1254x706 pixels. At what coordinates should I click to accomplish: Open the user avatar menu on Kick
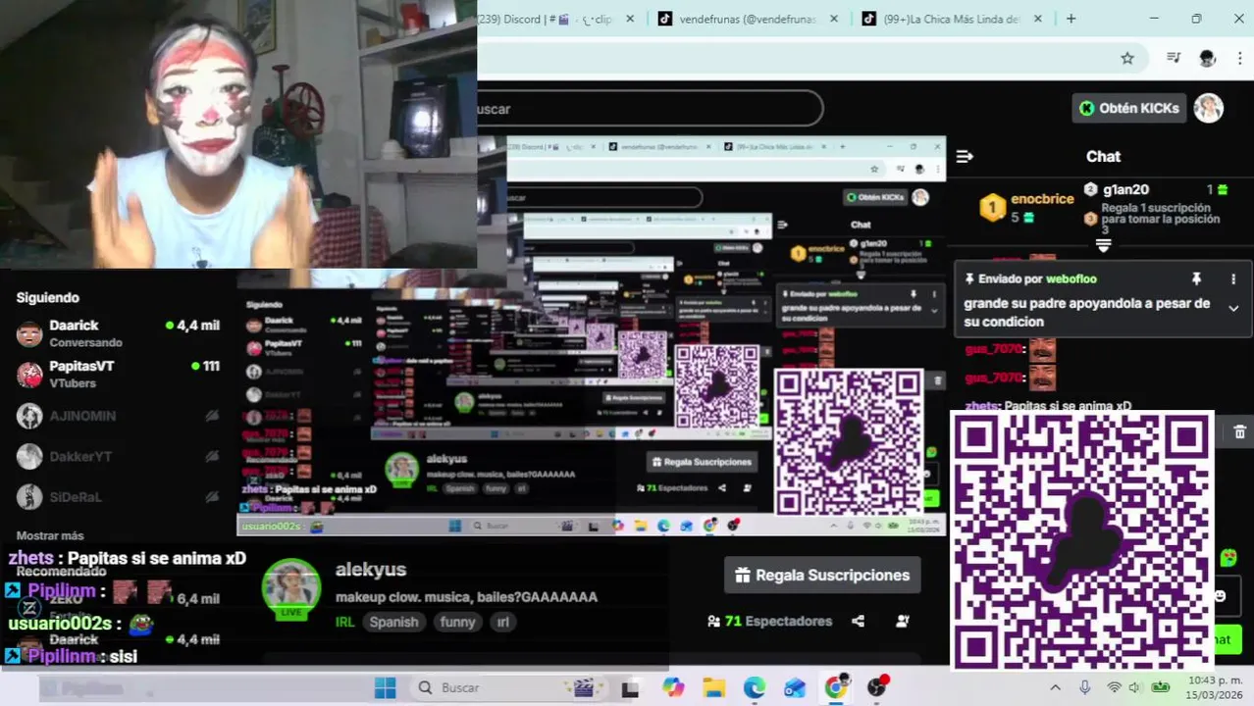(x=1209, y=108)
